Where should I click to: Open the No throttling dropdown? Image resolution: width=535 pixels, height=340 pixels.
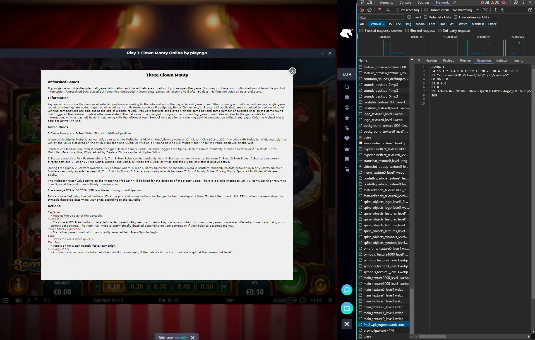(x=466, y=10)
